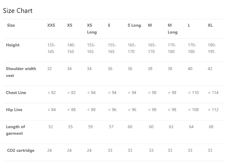The image size is (231, 168).
Task: Select the XL height value 180-195
Action: point(212,49)
